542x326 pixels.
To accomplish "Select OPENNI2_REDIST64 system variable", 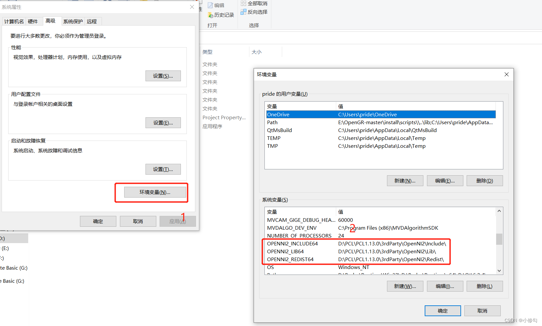I will click(381, 259).
